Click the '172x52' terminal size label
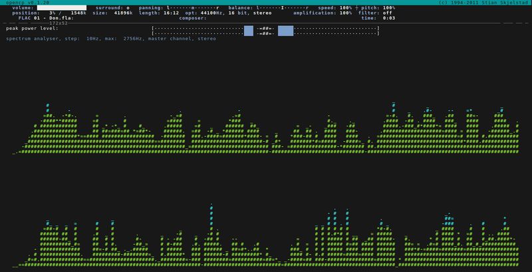 coord(59,23)
